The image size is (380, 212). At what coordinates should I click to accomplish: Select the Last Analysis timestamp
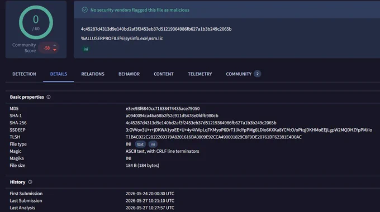[150, 208]
